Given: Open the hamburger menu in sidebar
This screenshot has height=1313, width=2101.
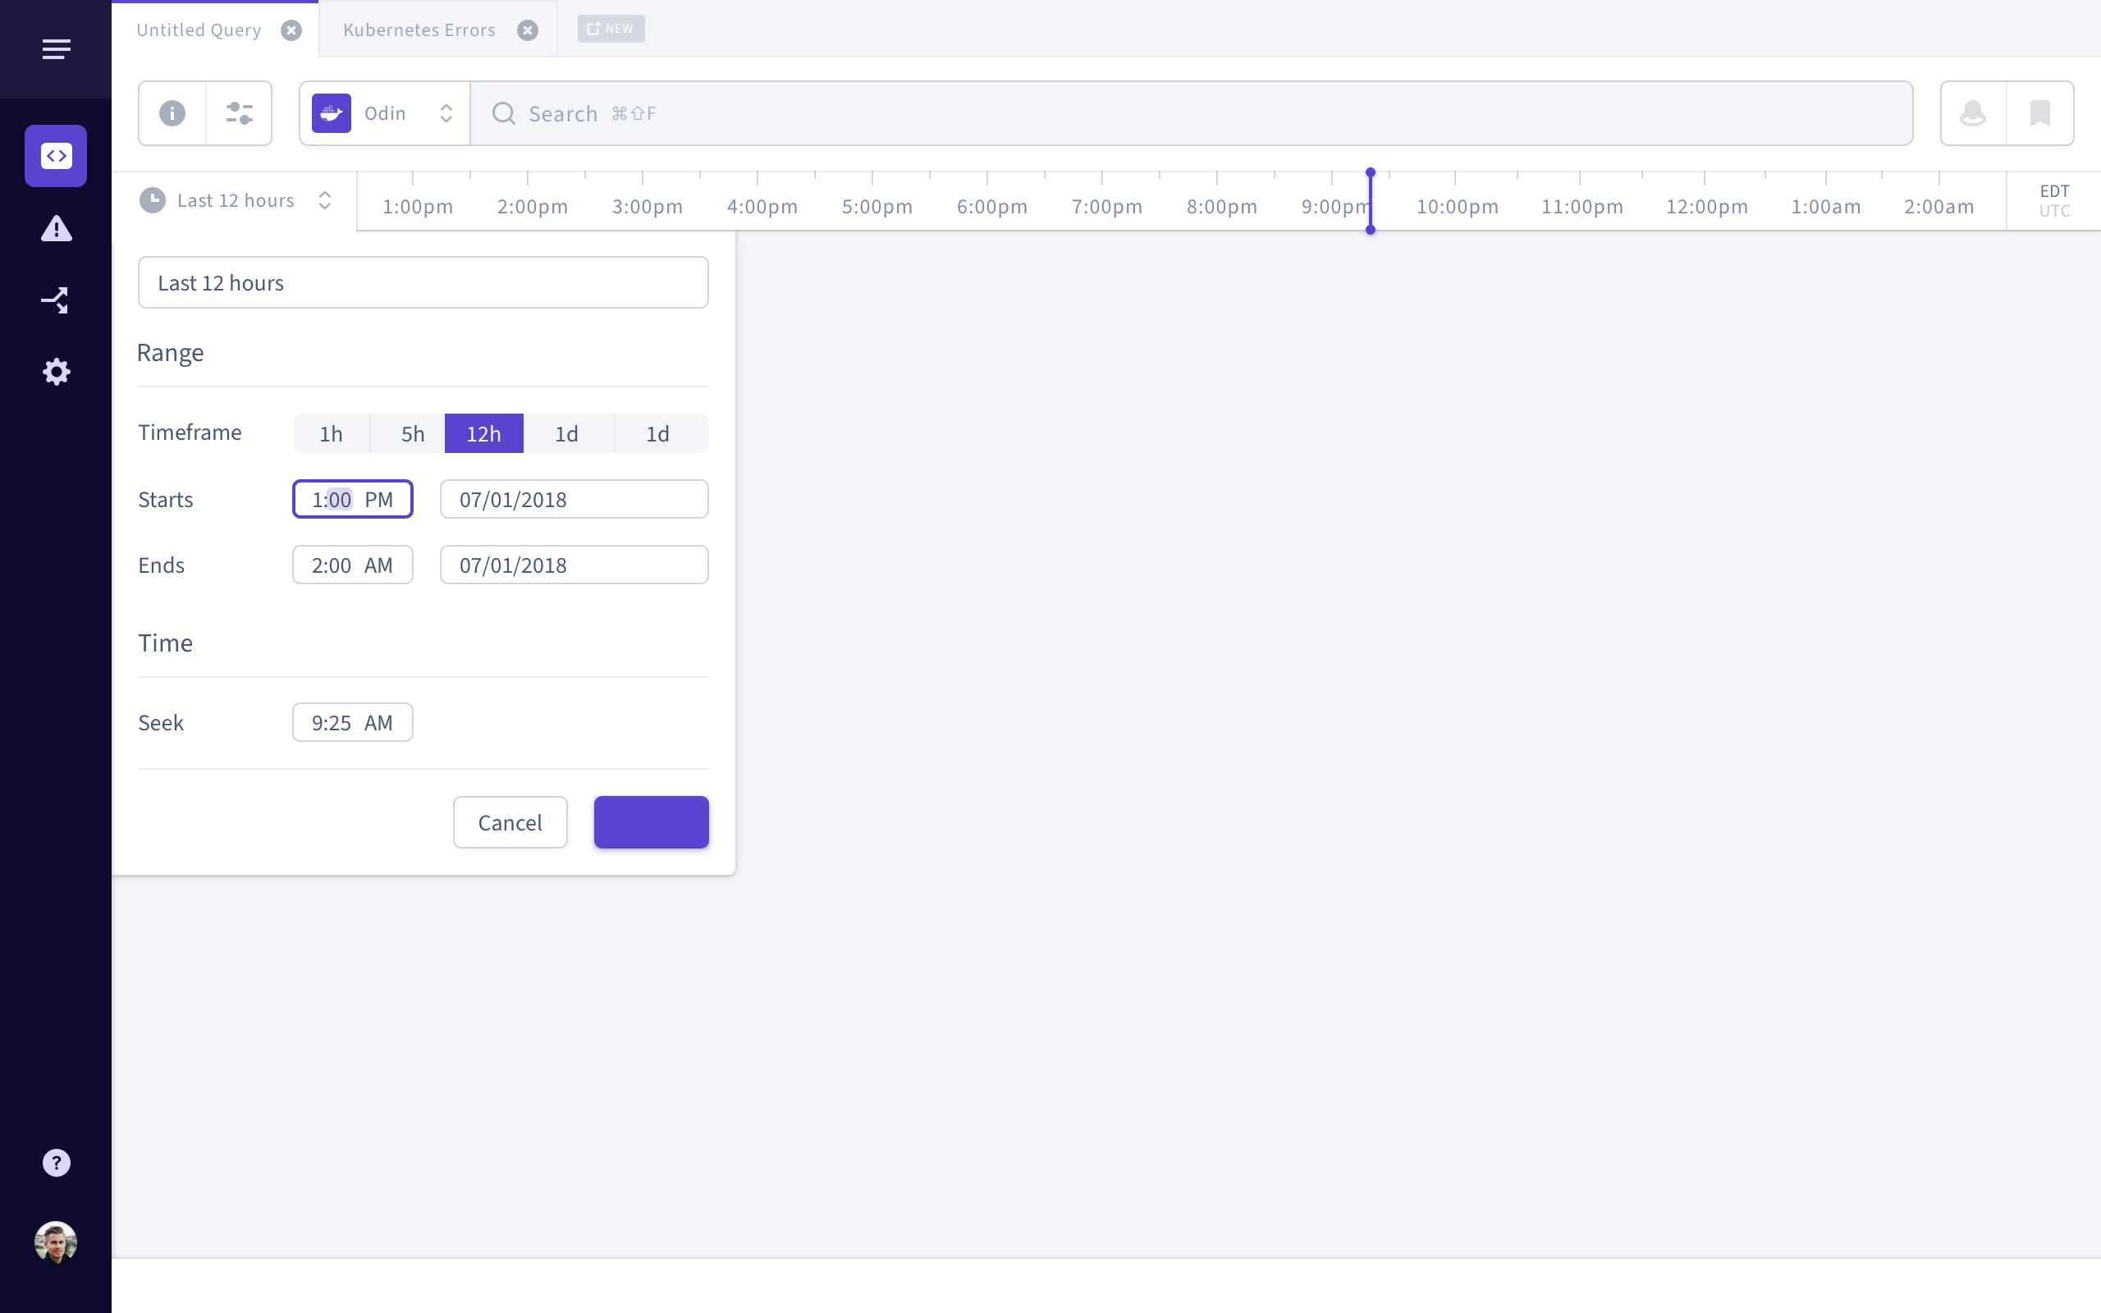Looking at the screenshot, I should (57, 48).
